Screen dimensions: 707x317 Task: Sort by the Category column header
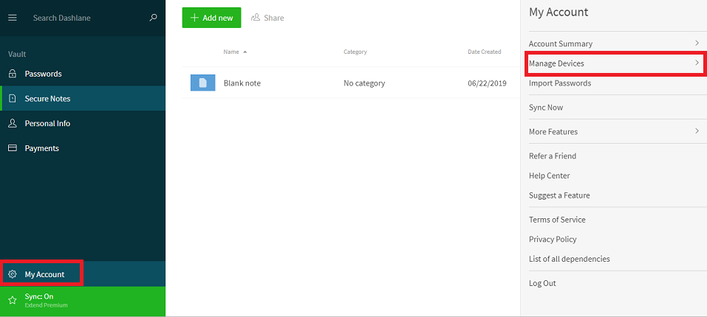355,52
